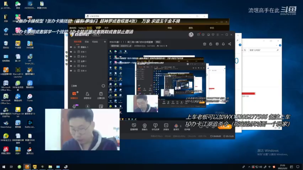Screen dimensions: 303x170
Task: Open 弹幕助手 tool
Action: [74, 96]
